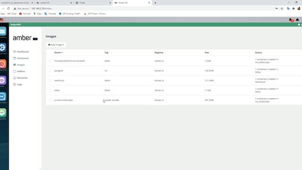Go to the Folders section
Viewport: 302px width, 170px height.
point(21,71)
